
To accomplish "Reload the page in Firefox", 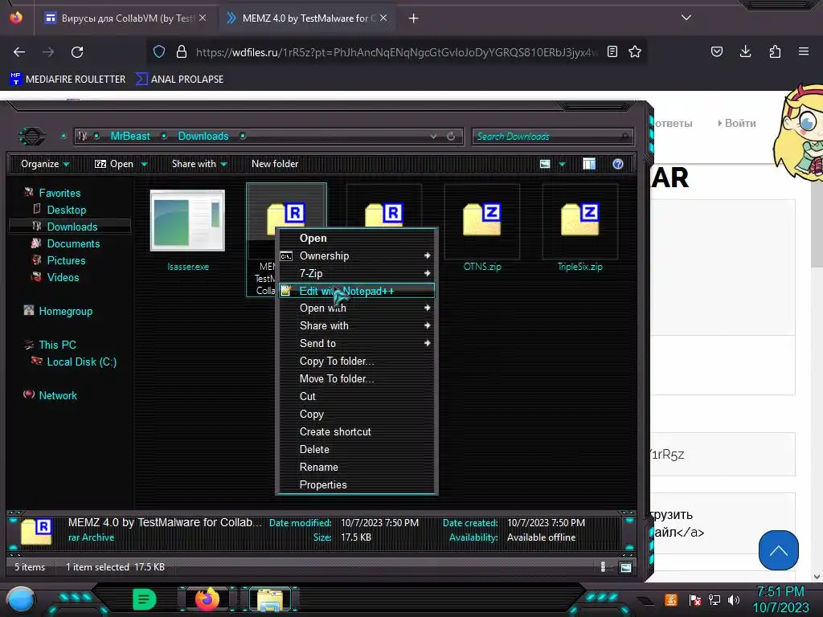I will click(77, 52).
